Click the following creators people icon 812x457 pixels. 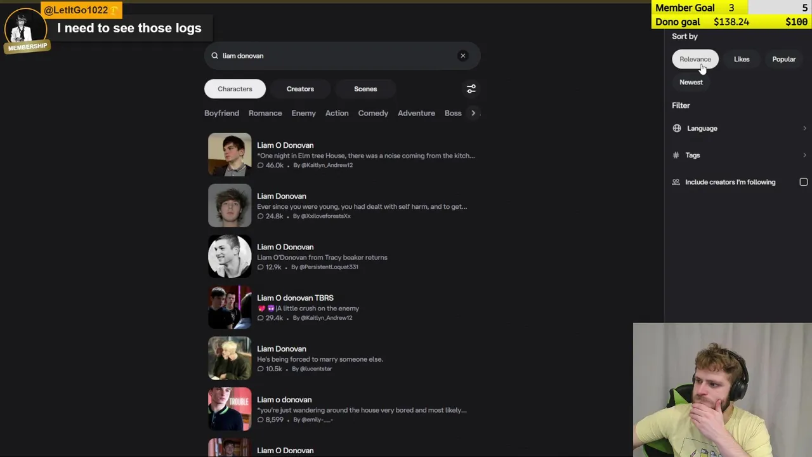(x=676, y=182)
